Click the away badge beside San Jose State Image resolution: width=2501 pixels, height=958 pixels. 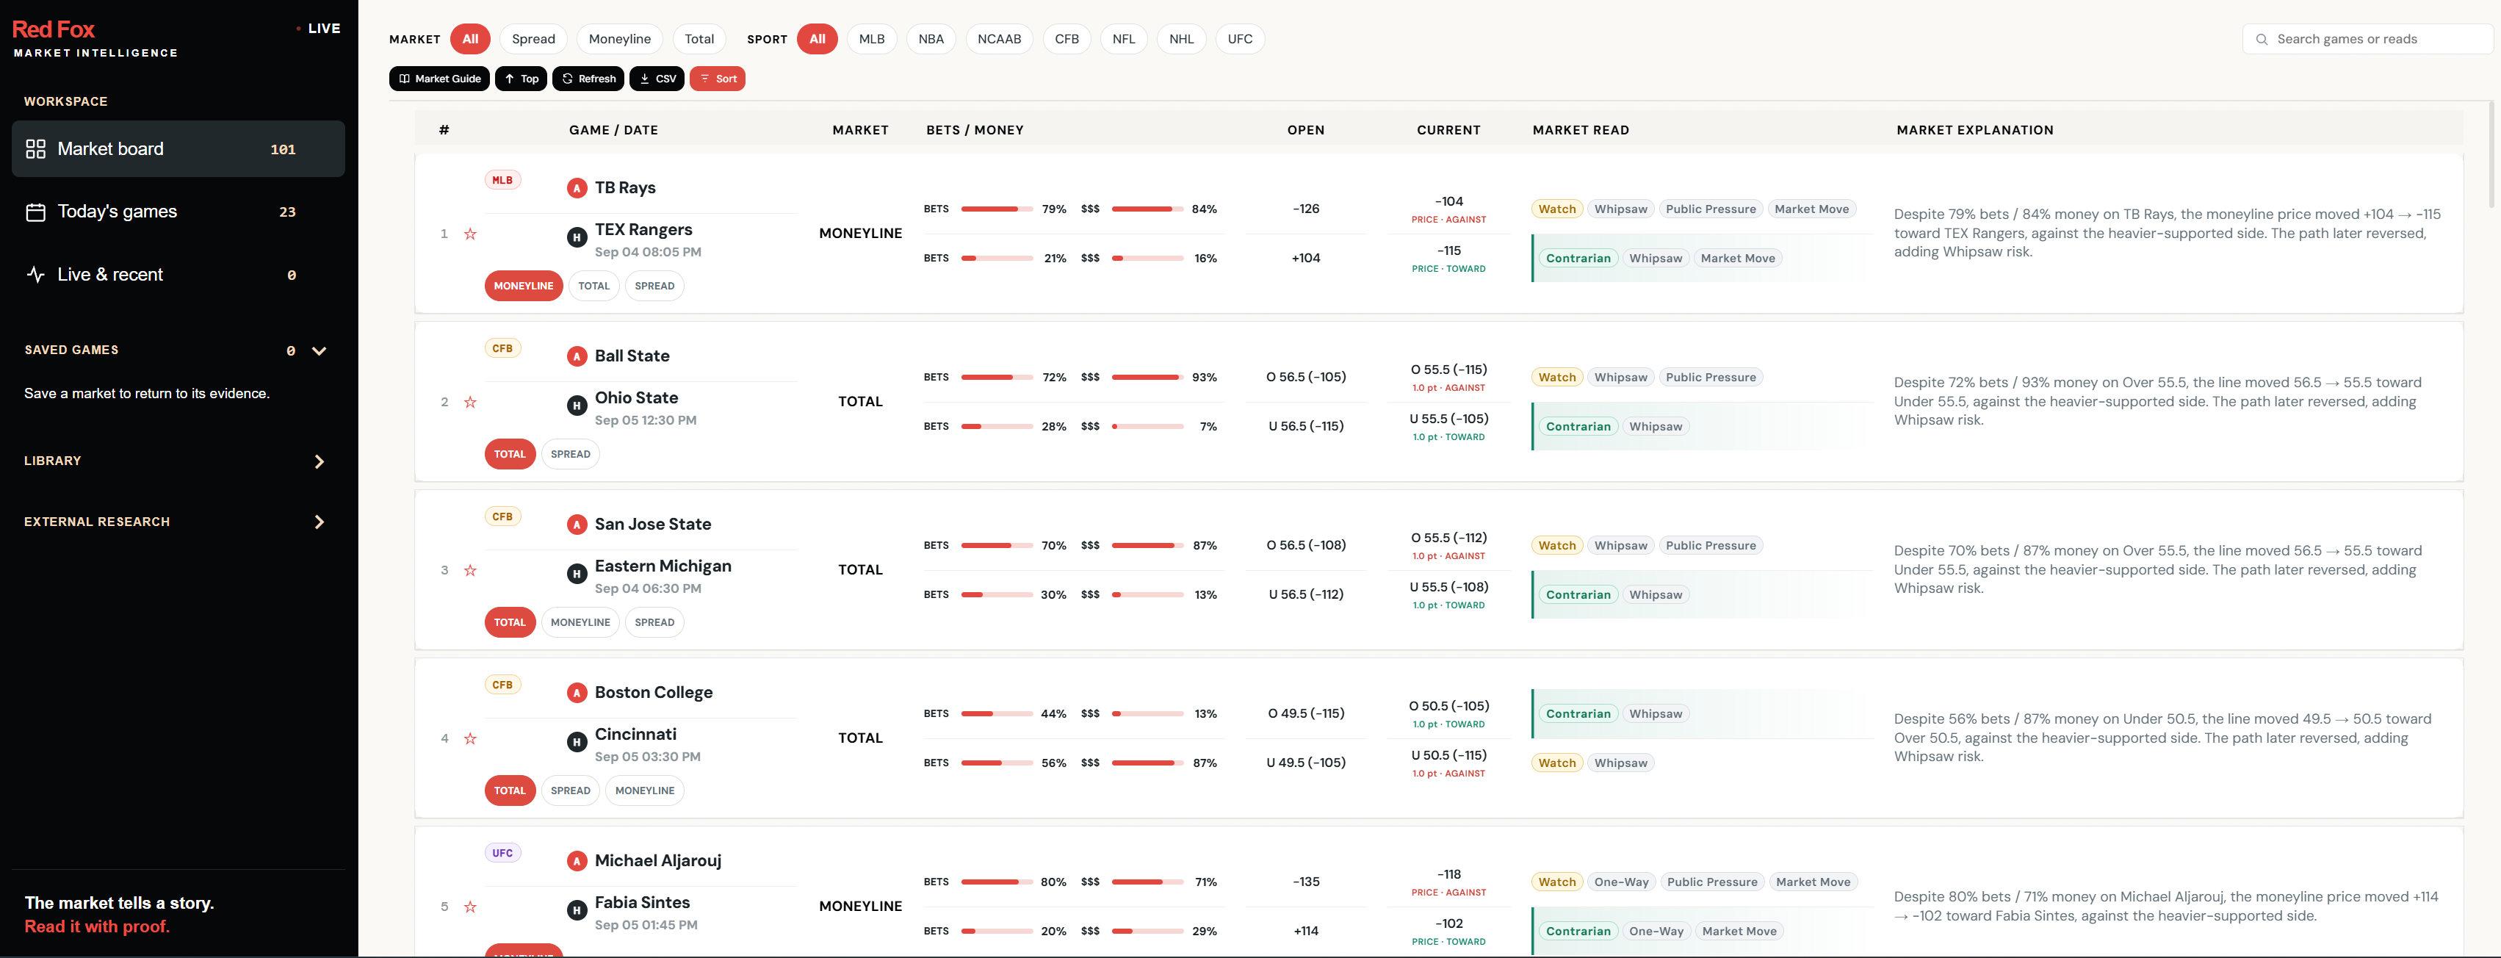[577, 525]
